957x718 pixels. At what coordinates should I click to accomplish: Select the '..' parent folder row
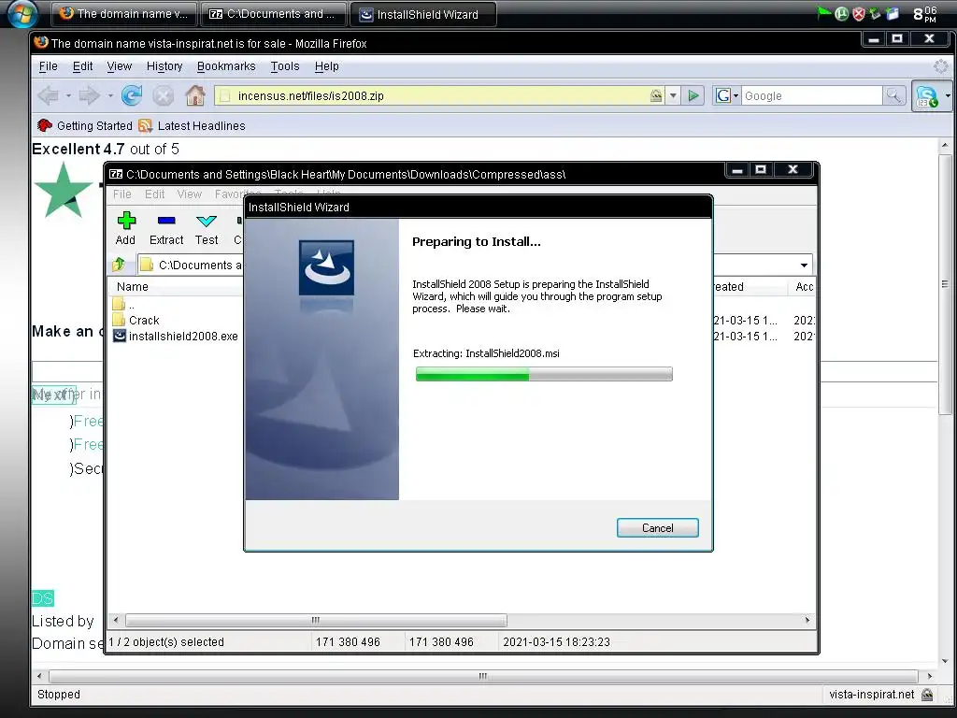tap(123, 304)
